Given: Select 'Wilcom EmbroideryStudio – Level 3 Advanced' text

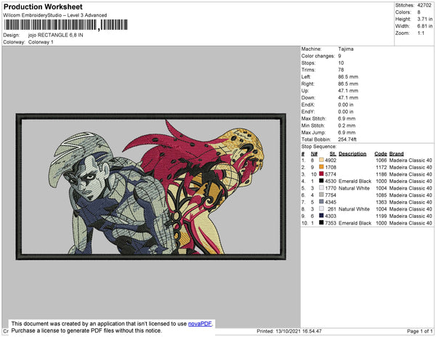Looking at the screenshot, I should [55, 15].
